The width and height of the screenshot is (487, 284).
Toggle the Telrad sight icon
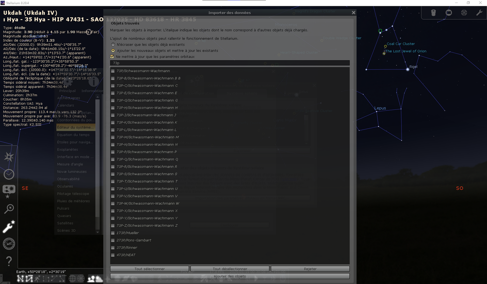tap(464, 13)
